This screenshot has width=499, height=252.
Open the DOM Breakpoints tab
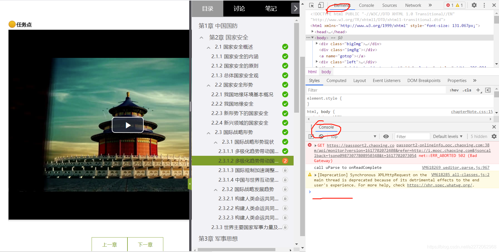tap(424, 81)
